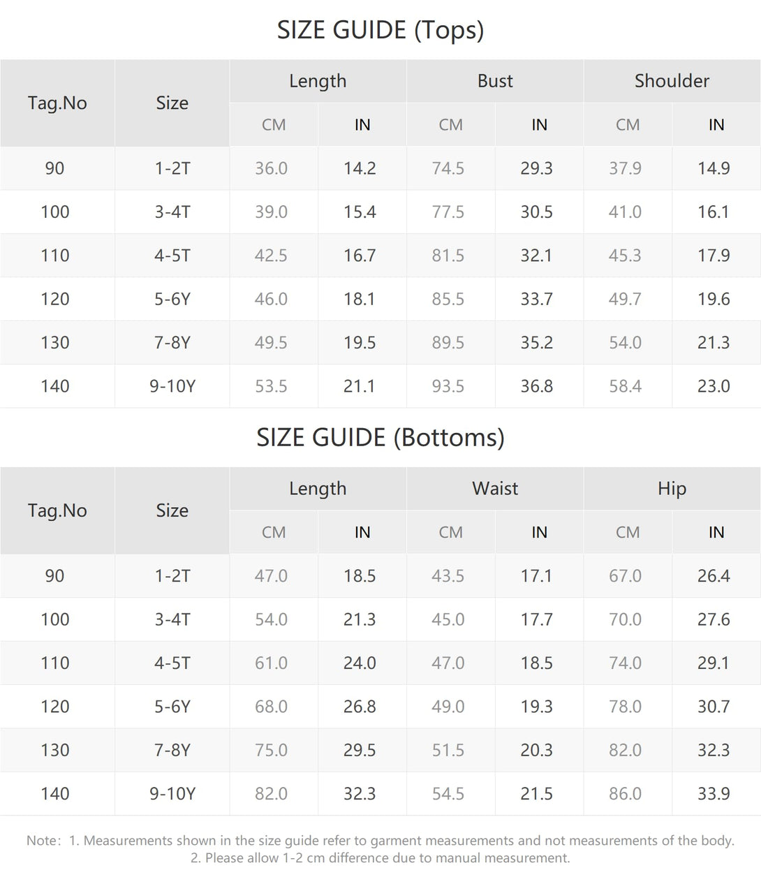Select size 7-8Y in the Bottoms table
This screenshot has width=761, height=884.
pyautogui.click(x=172, y=750)
